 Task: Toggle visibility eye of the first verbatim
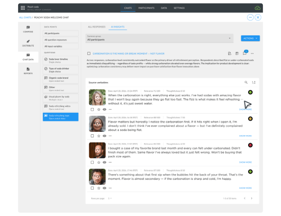105,109
